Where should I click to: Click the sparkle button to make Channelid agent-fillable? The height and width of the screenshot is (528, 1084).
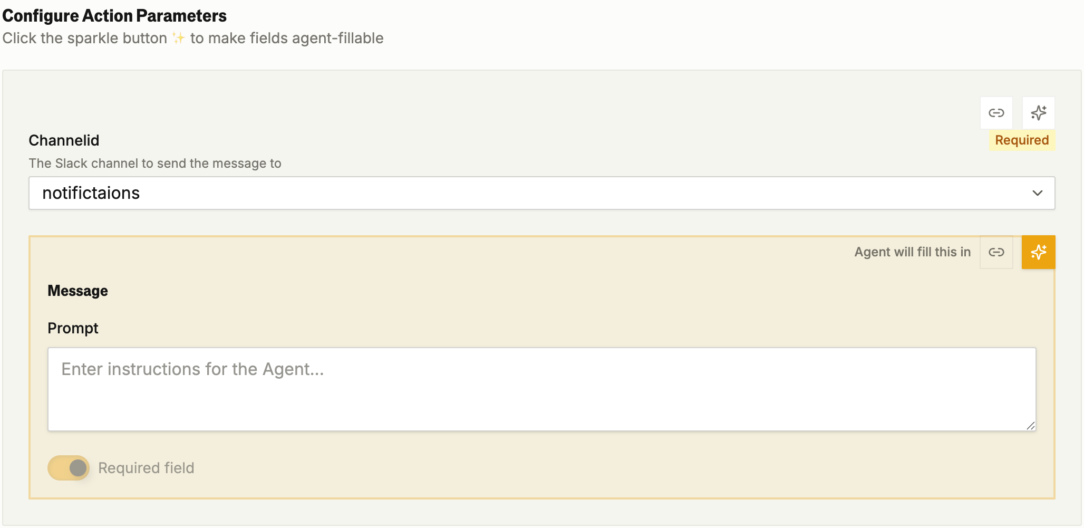coord(1038,112)
